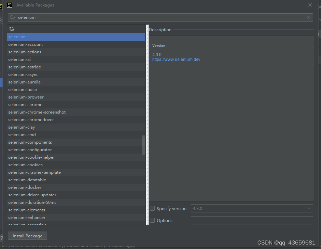
Task: Select selenium-elements package
Action: tap(76, 210)
